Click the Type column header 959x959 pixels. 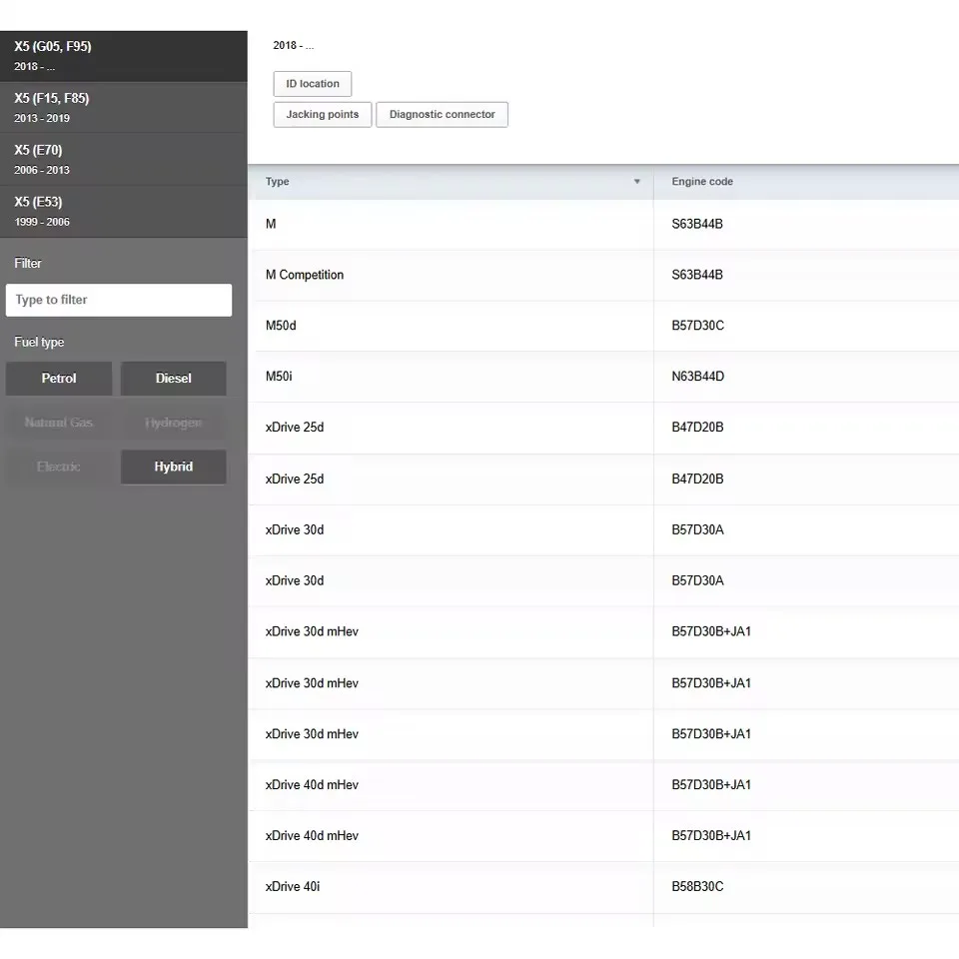click(x=451, y=182)
